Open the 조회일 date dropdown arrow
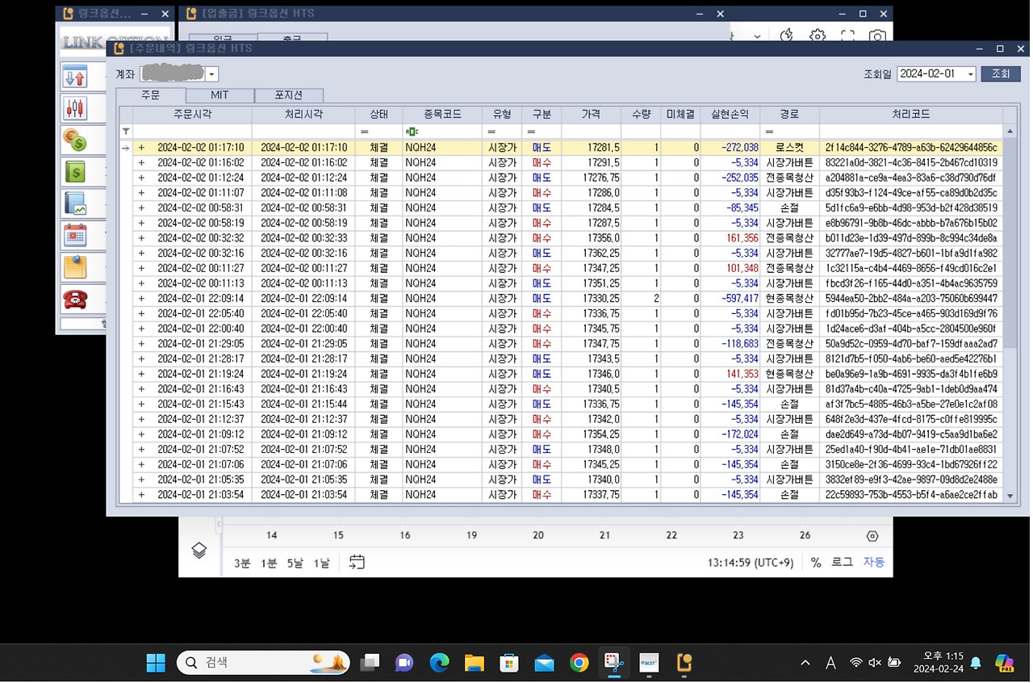This screenshot has height=683, width=1033. click(970, 73)
